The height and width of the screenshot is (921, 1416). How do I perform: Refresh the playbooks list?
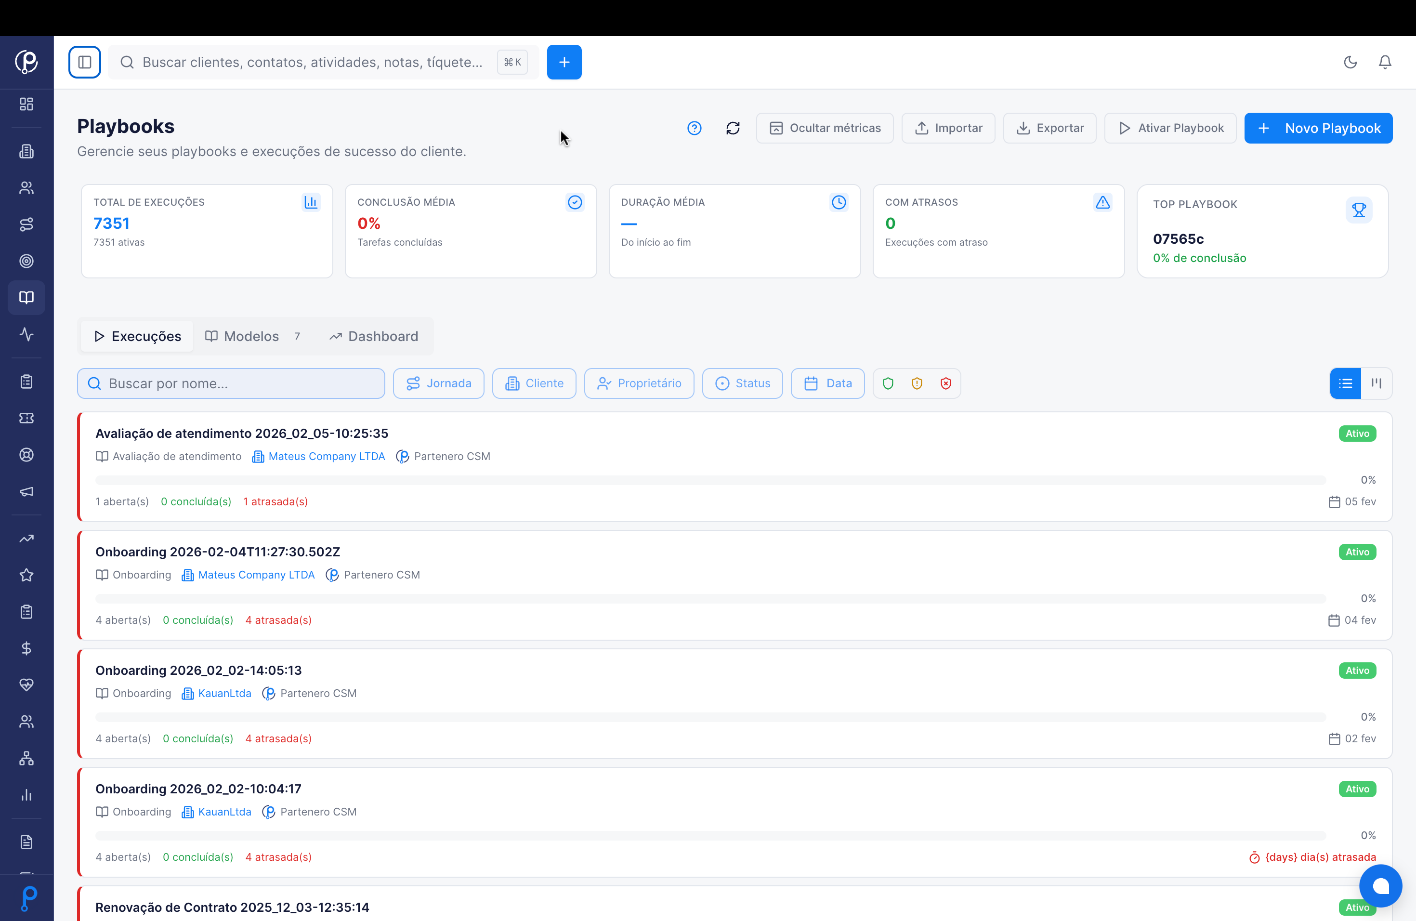733,128
